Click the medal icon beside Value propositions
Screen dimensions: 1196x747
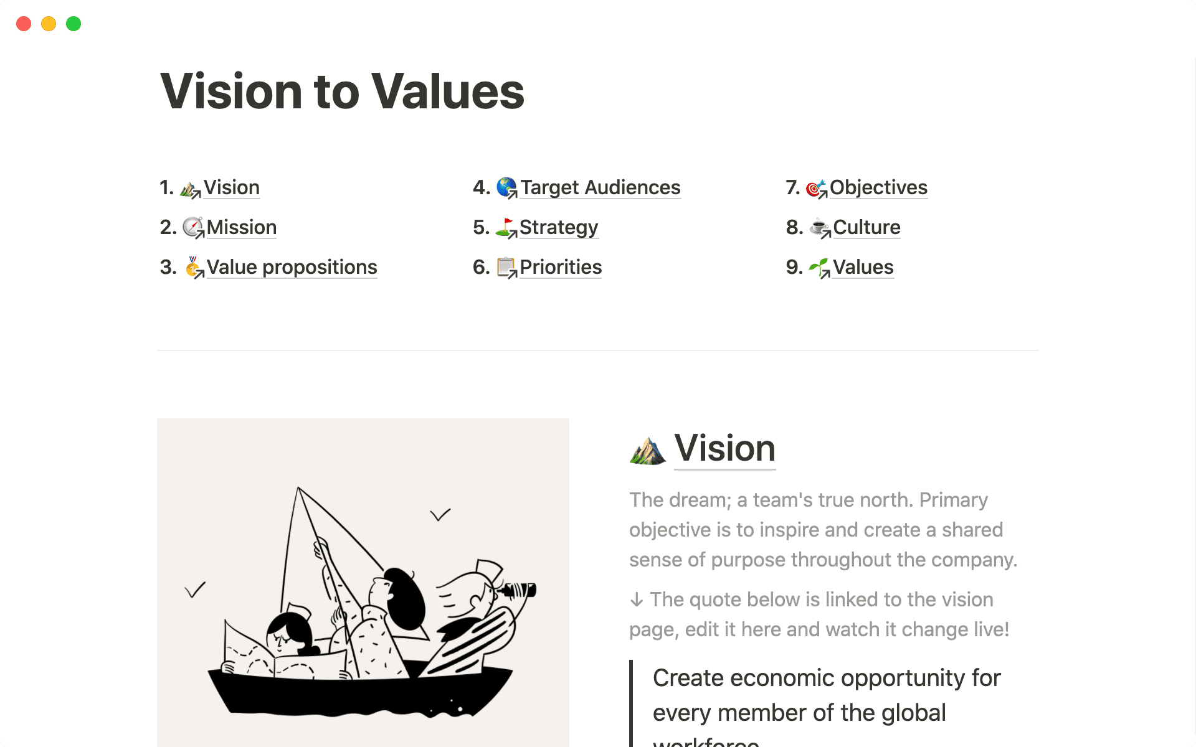click(x=194, y=268)
